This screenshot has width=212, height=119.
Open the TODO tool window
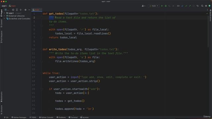tap(33, 117)
